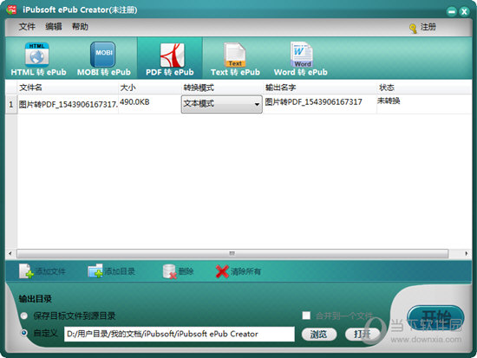Image resolution: width=477 pixels, height=358 pixels.
Task: Select HTML 转 ePub conversion mode
Action: point(38,59)
